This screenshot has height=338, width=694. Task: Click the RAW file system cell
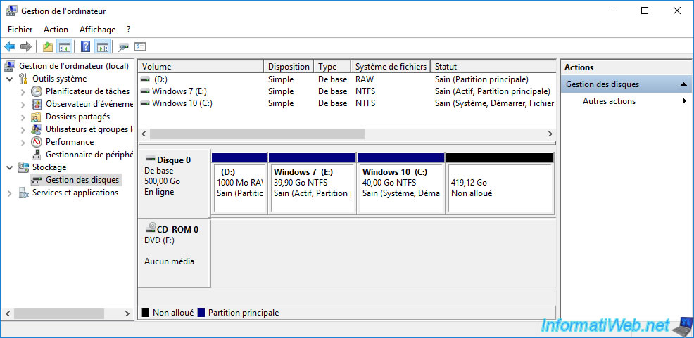point(365,79)
